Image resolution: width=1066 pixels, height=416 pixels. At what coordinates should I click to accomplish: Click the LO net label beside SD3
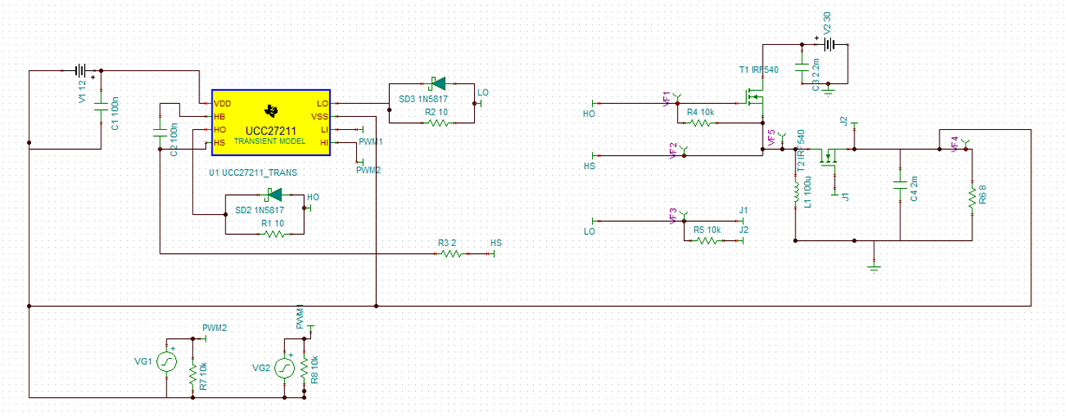click(483, 92)
